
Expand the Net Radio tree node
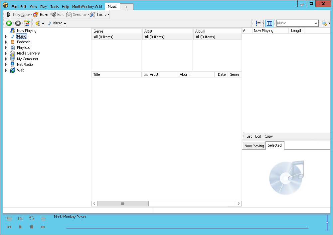(x=6, y=64)
